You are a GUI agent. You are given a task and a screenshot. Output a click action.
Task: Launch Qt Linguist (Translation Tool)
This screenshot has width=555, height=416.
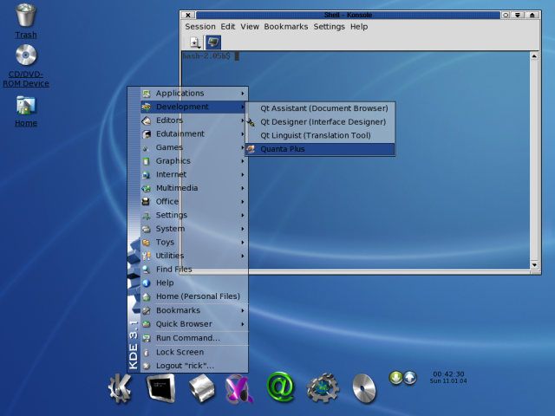[320, 135]
